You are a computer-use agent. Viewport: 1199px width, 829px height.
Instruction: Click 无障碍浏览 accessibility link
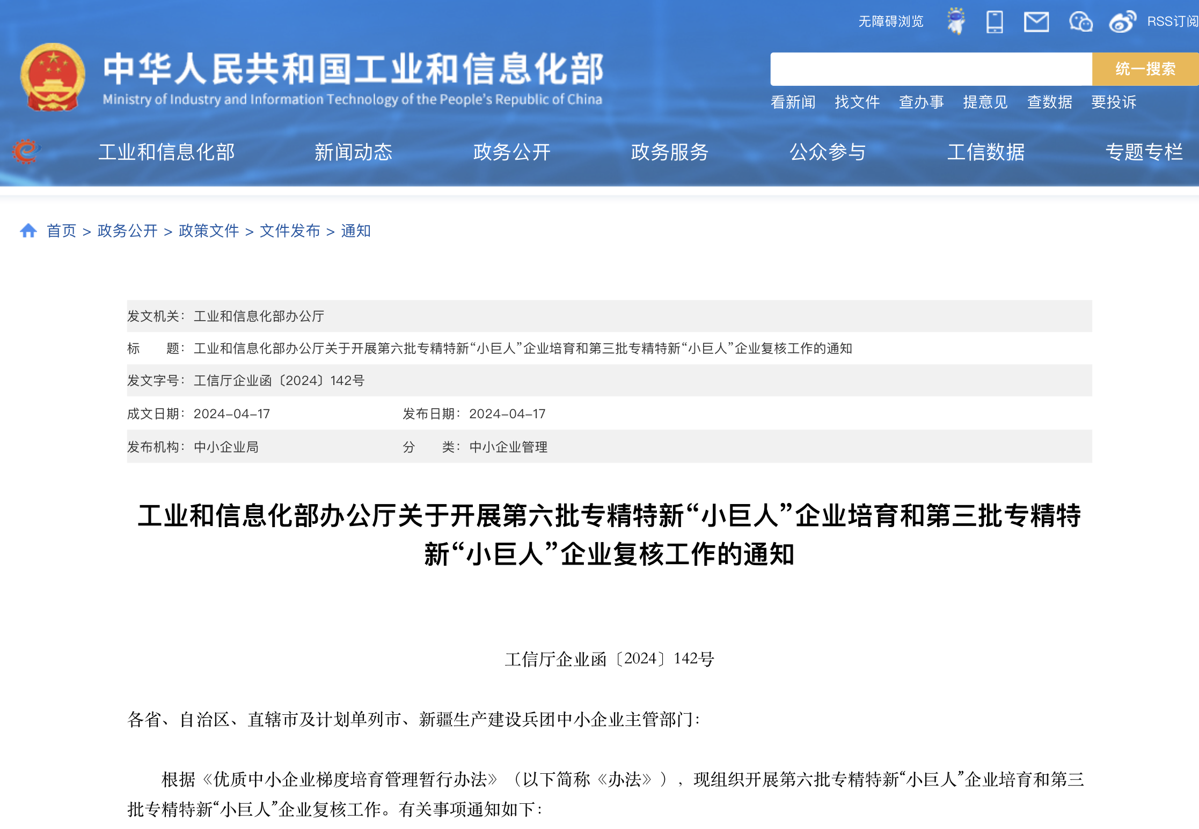coord(891,21)
